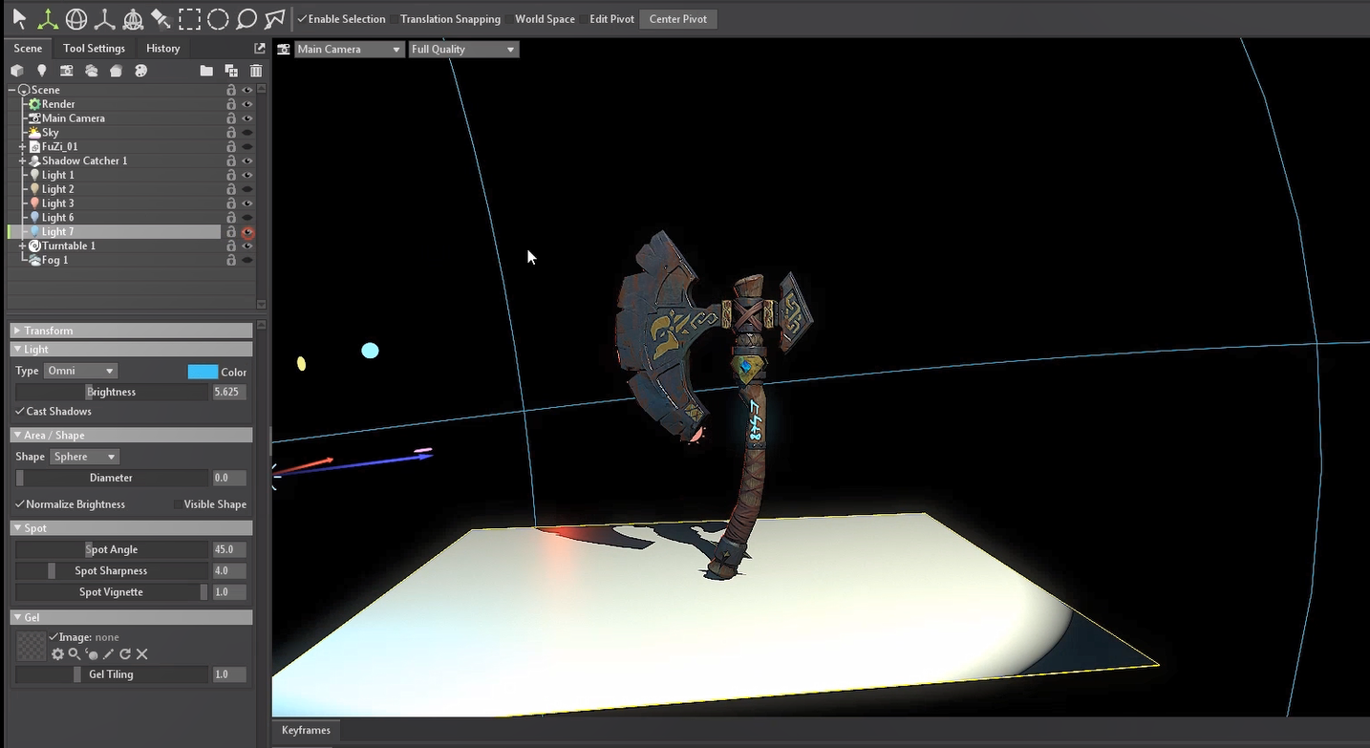
Task: Switch to the Tool Settings tab
Action: 94,49
